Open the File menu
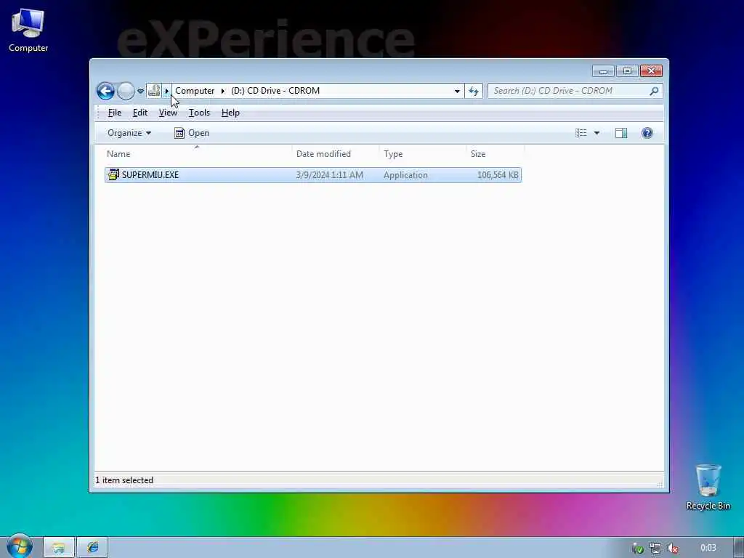 [x=115, y=113]
